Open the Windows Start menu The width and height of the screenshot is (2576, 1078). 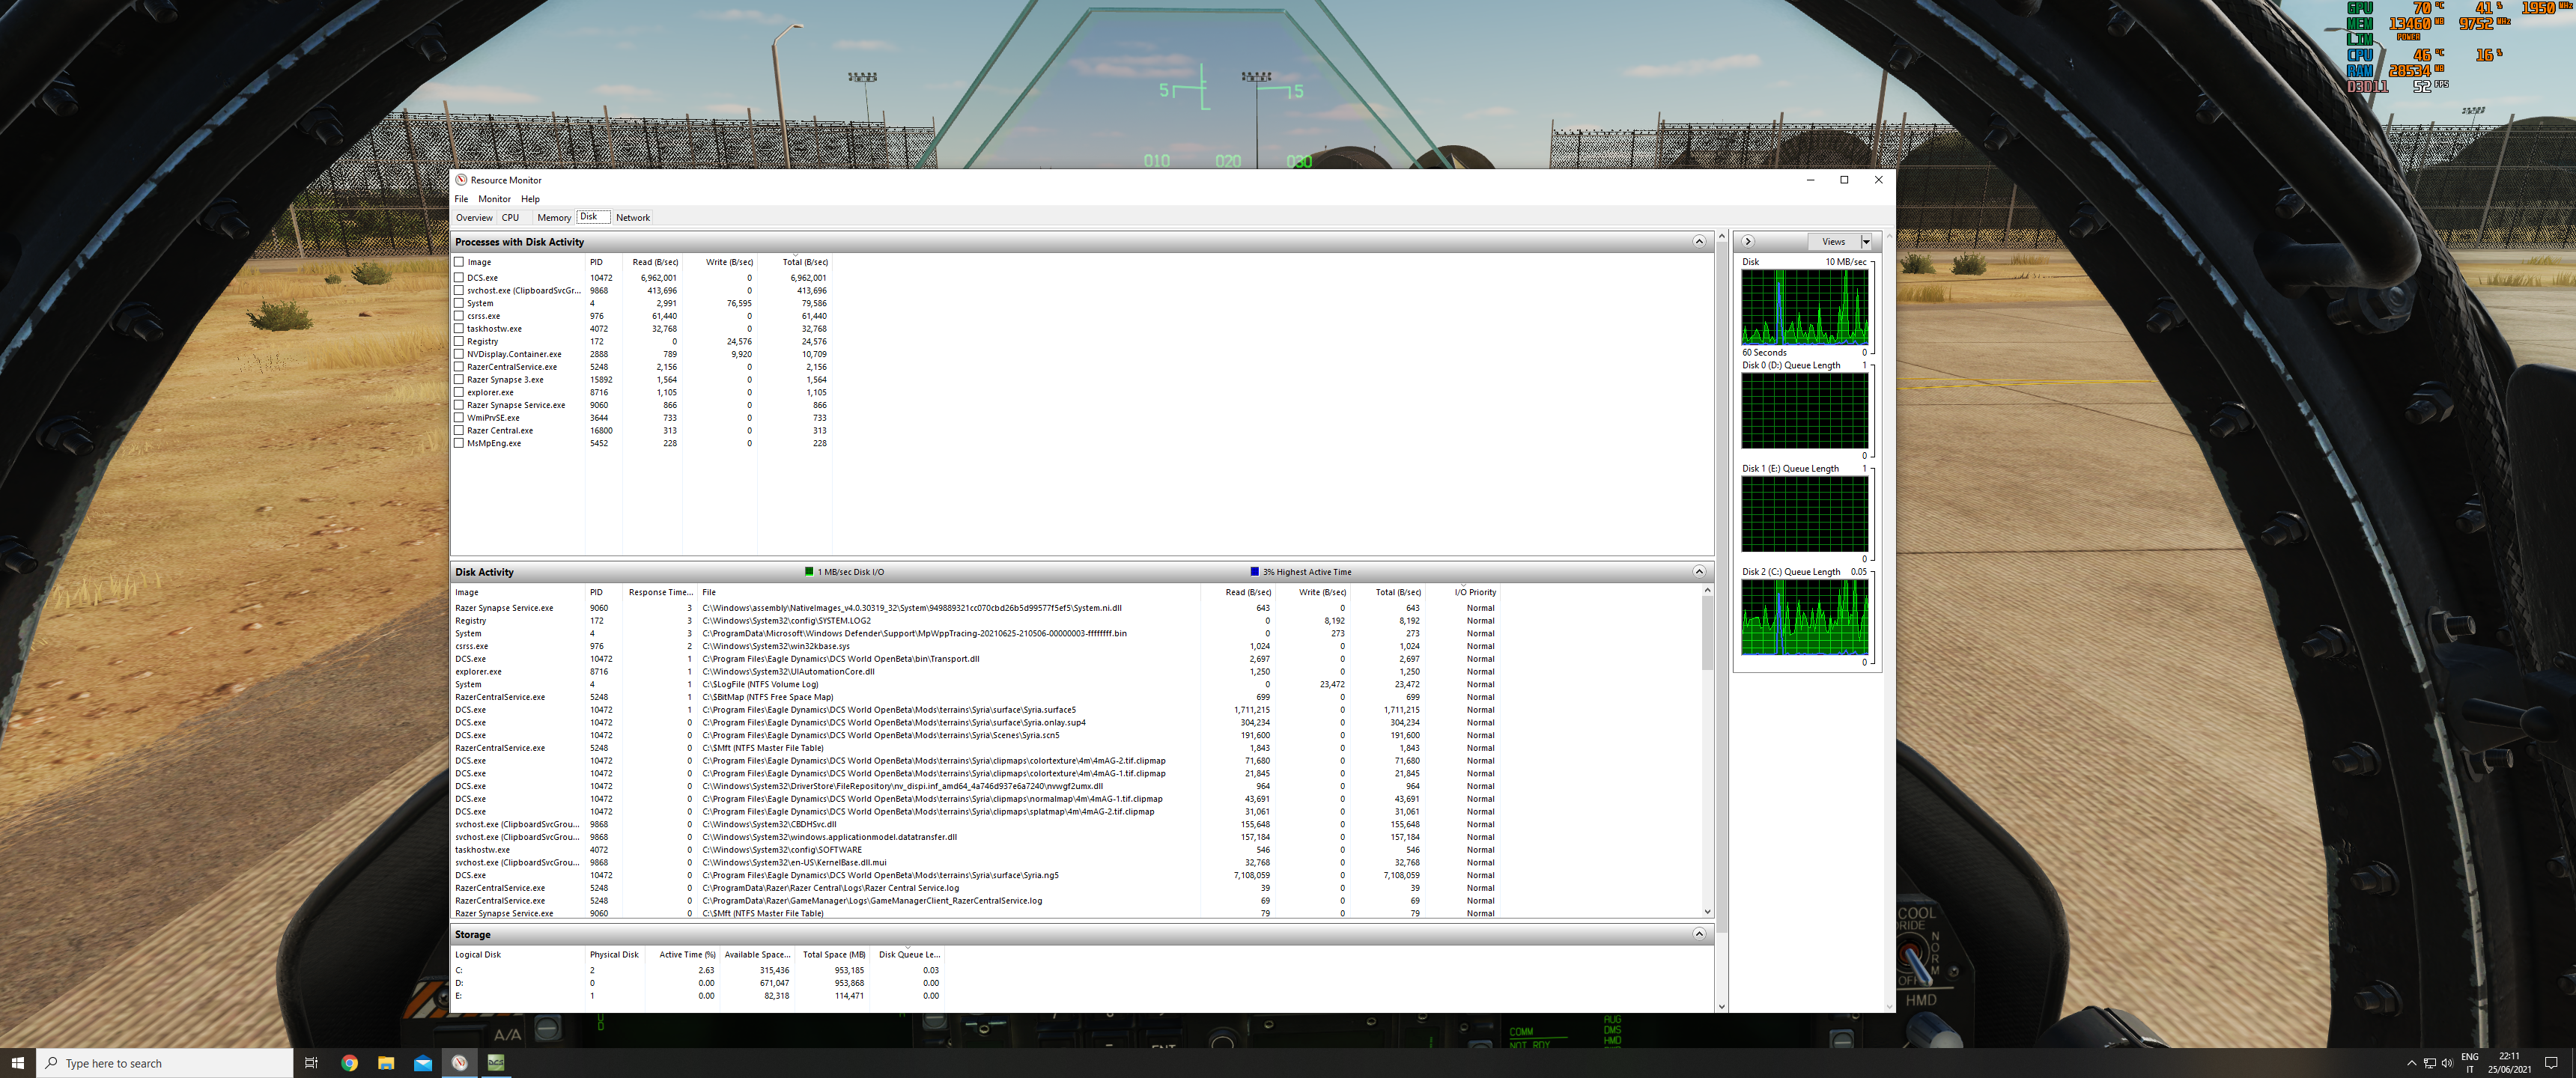pyautogui.click(x=18, y=1063)
